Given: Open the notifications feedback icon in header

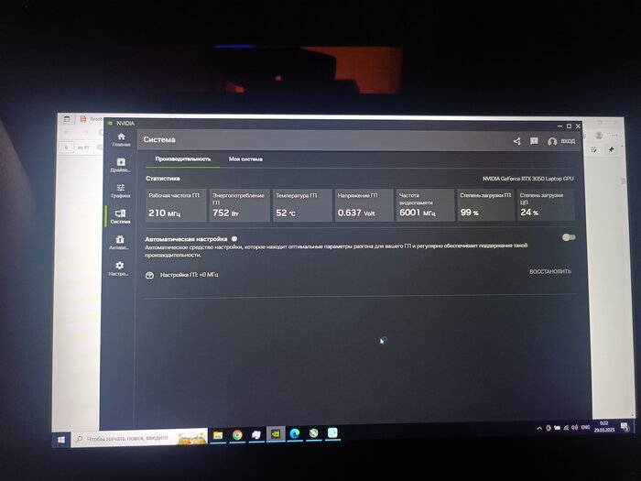Looking at the screenshot, I should (534, 141).
